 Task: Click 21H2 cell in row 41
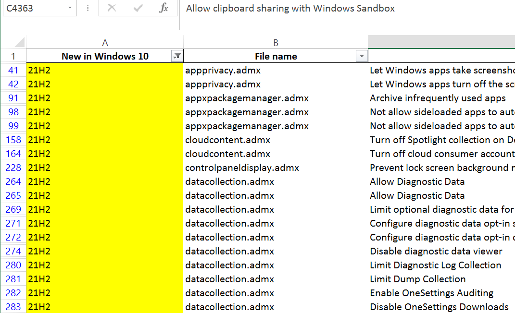coord(105,70)
